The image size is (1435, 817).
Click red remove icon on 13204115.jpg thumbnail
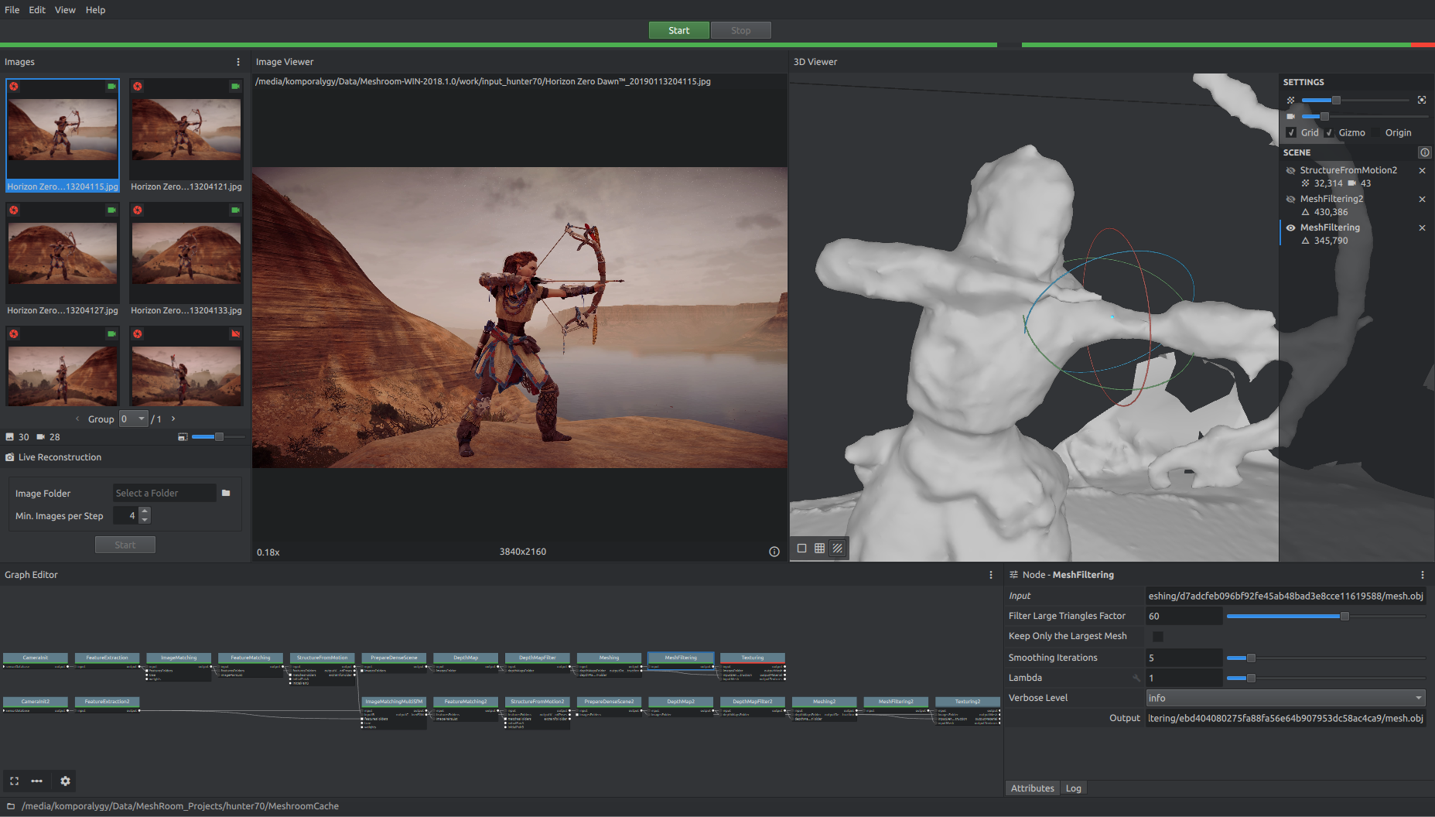pyautogui.click(x=14, y=87)
